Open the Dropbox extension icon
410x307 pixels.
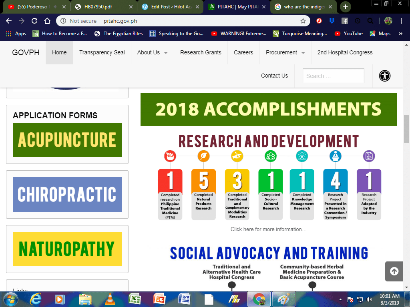(x=332, y=21)
